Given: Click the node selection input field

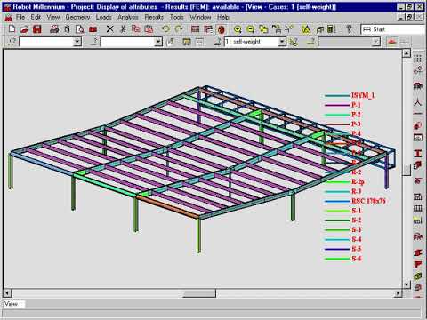Looking at the screenshot, I should pyautogui.click(x=46, y=42).
